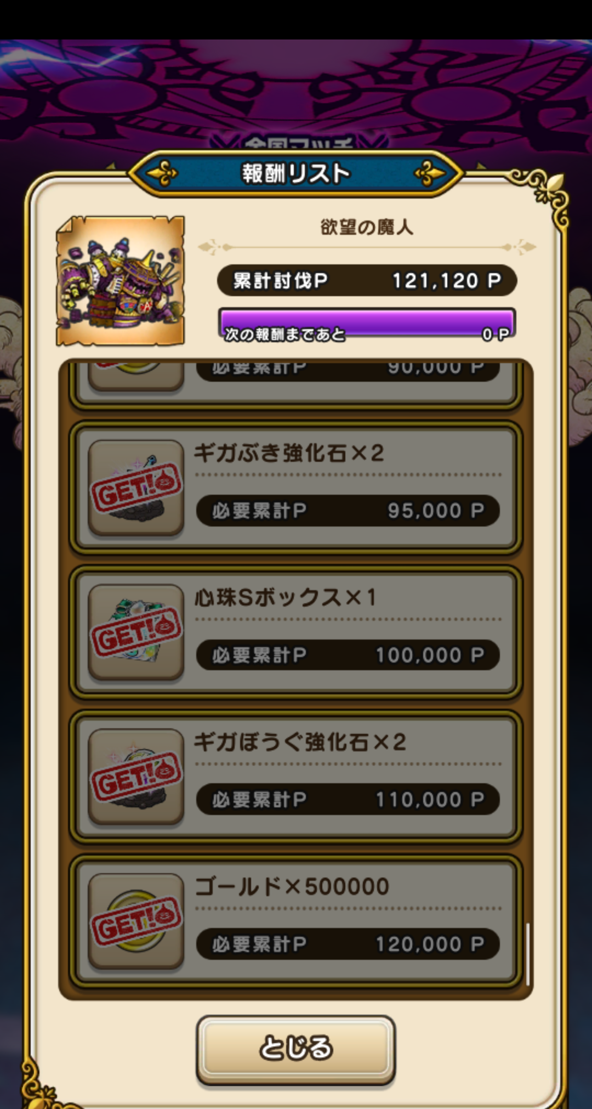Select the ギガぼうぐ強化石×2 reward title
Screen dimensions: 592x1109
point(300,742)
